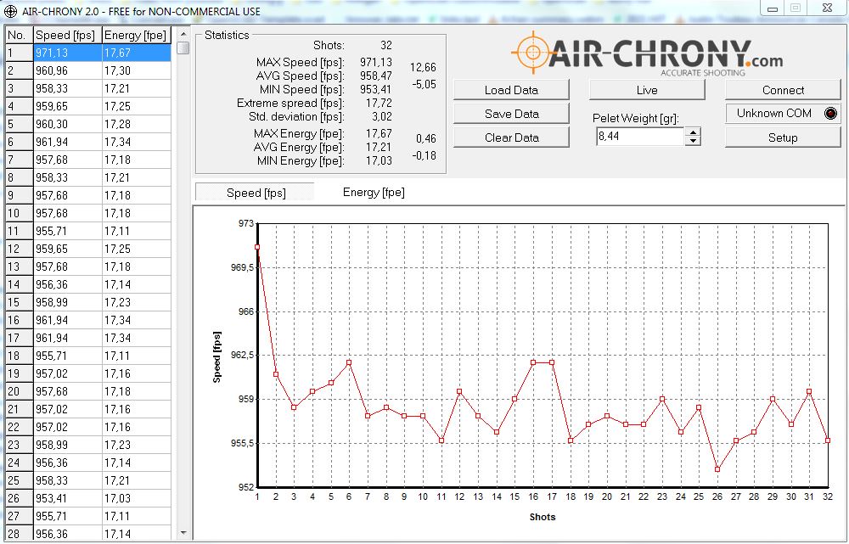This screenshot has width=849, height=544.
Task: Select row number 28 in shot list
Action: pos(20,535)
